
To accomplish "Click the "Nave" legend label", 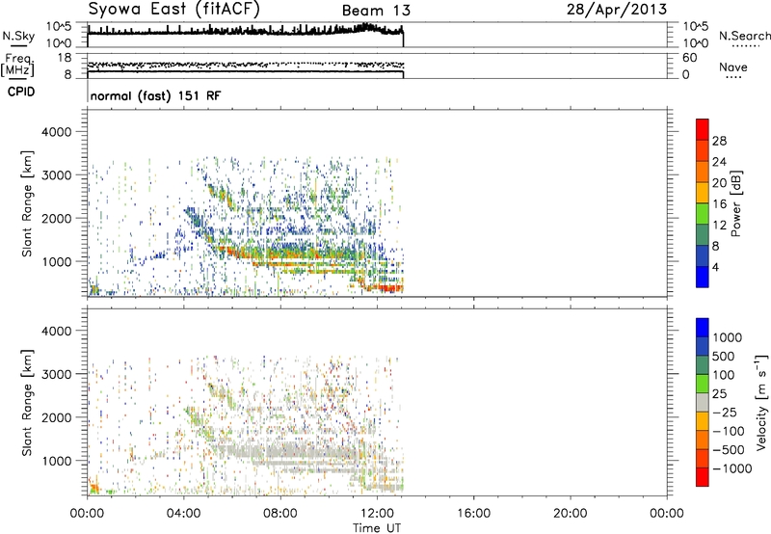I will pos(733,67).
